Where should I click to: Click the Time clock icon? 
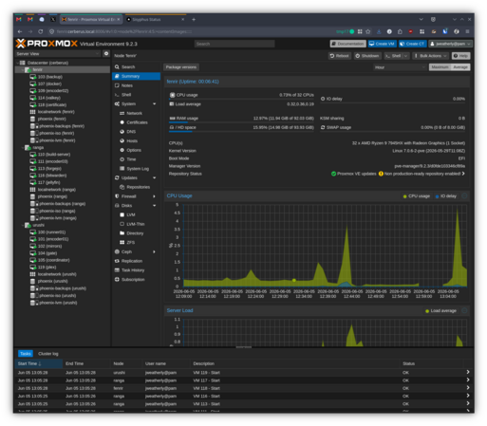point(122,159)
